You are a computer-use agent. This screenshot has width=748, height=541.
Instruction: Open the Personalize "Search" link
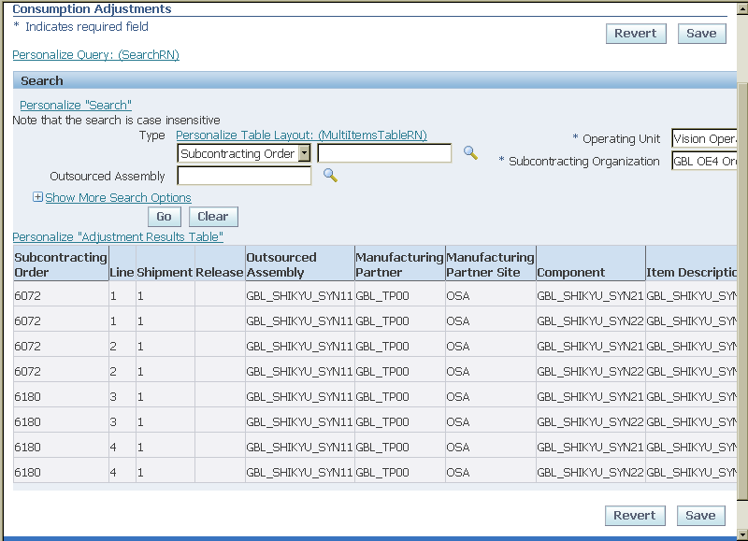coord(76,105)
